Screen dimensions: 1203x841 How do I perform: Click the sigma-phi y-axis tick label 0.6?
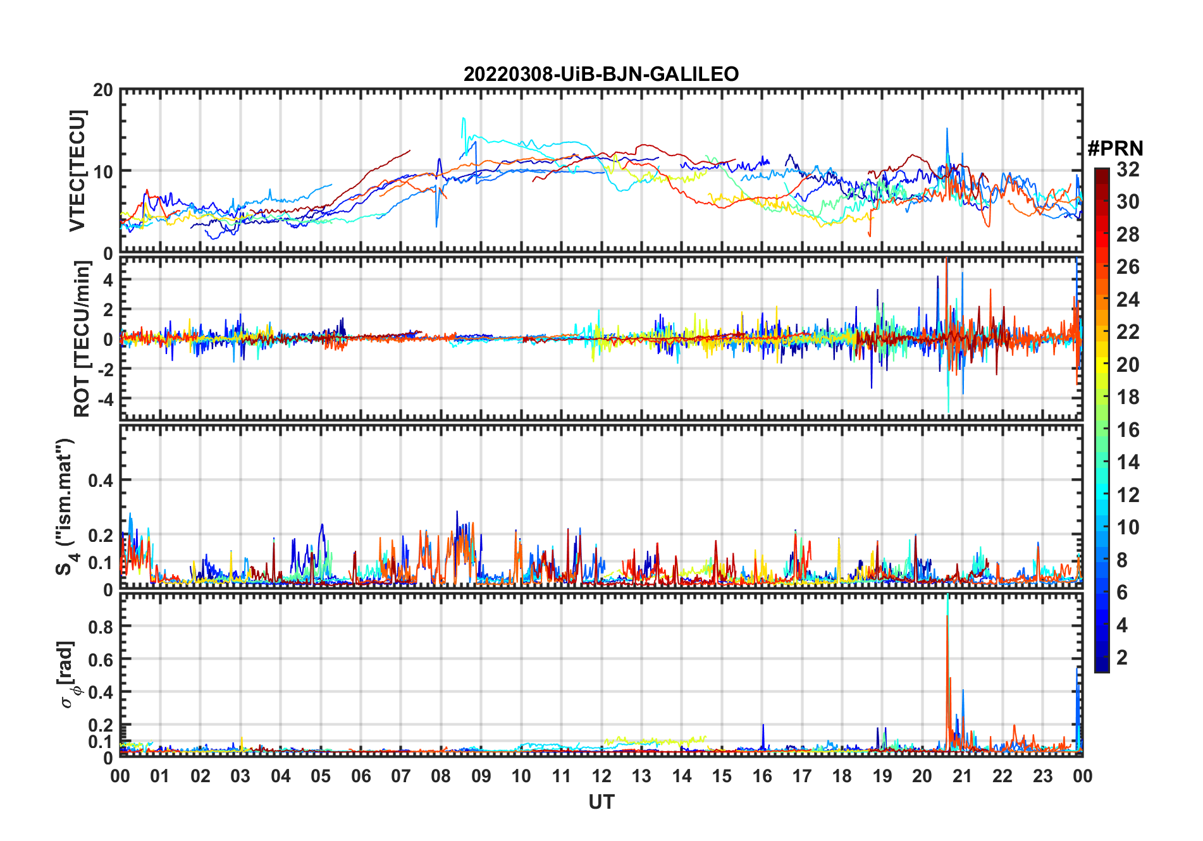coord(101,660)
